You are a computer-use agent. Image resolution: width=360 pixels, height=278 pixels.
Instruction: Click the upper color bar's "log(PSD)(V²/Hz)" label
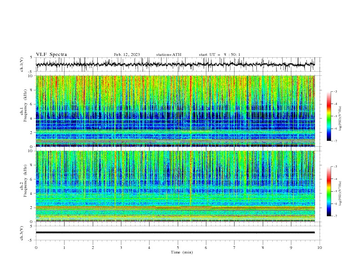(x=340, y=119)
